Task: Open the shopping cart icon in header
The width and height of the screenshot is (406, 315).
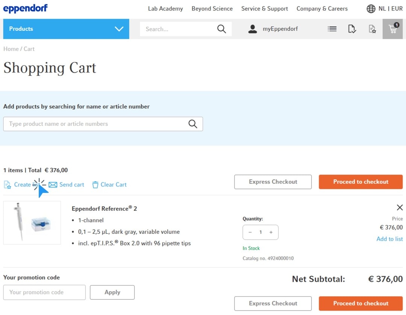Action: click(x=392, y=29)
